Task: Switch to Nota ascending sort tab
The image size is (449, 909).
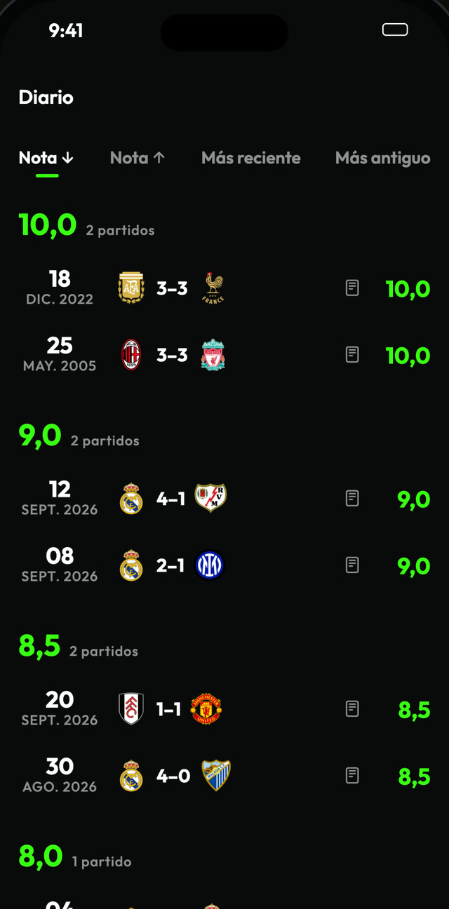Action: (x=138, y=158)
